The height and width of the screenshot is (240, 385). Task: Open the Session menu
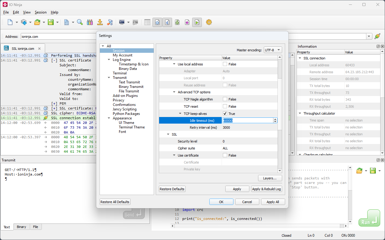tap(41, 12)
